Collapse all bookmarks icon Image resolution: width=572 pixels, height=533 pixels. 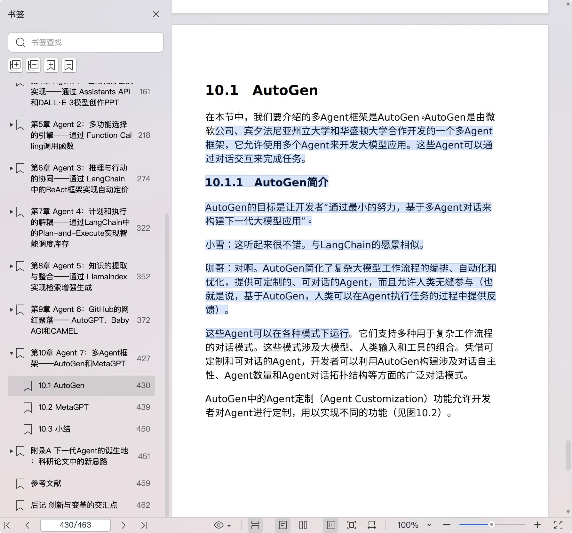(x=33, y=65)
